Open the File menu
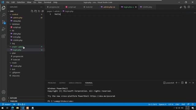The image size is (196, 110). coord(8,2)
